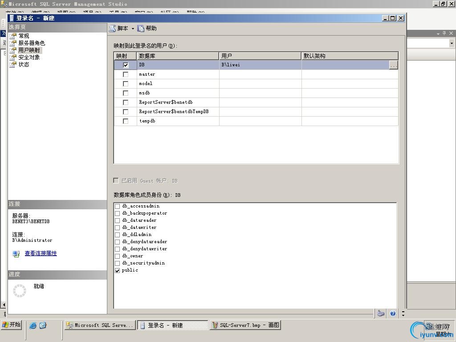Screen dimensions: 456x342
Task: Click the panel options arrow in background window
Action: tap(438, 34)
